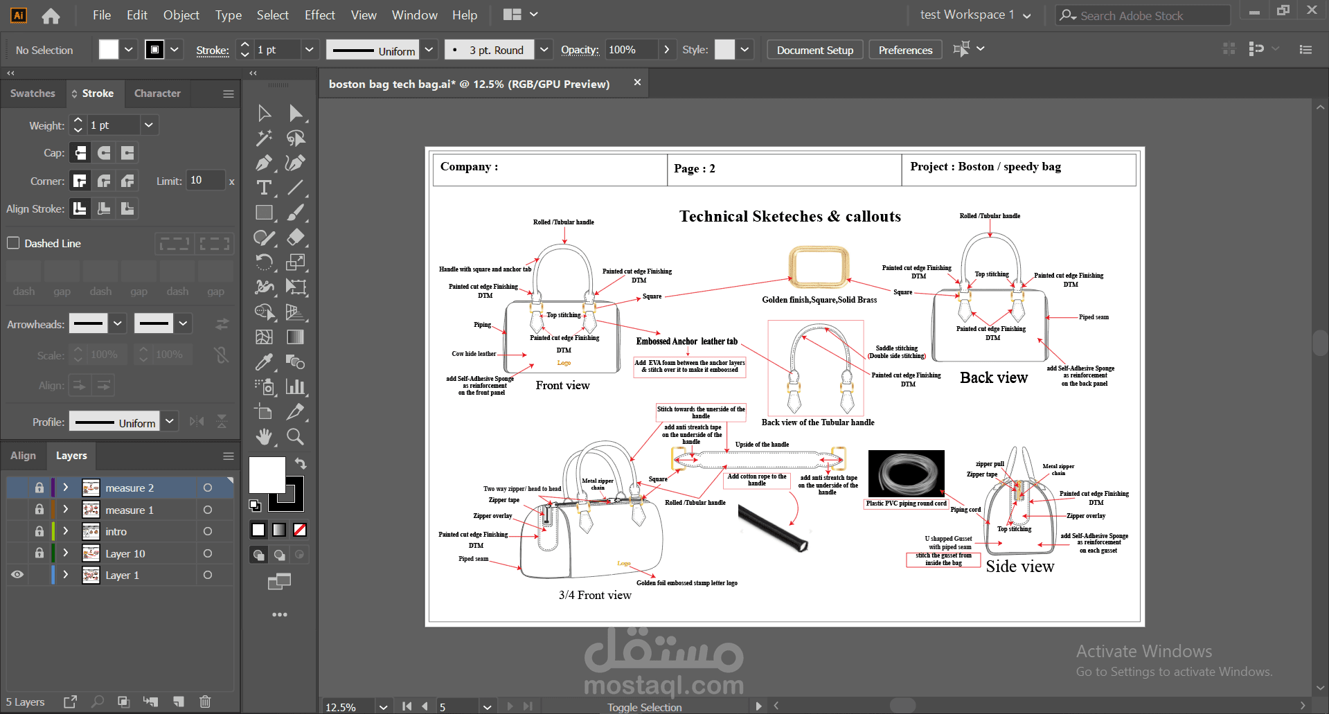Open the Effect menu
Viewport: 1329px width, 714px height.
click(x=319, y=15)
